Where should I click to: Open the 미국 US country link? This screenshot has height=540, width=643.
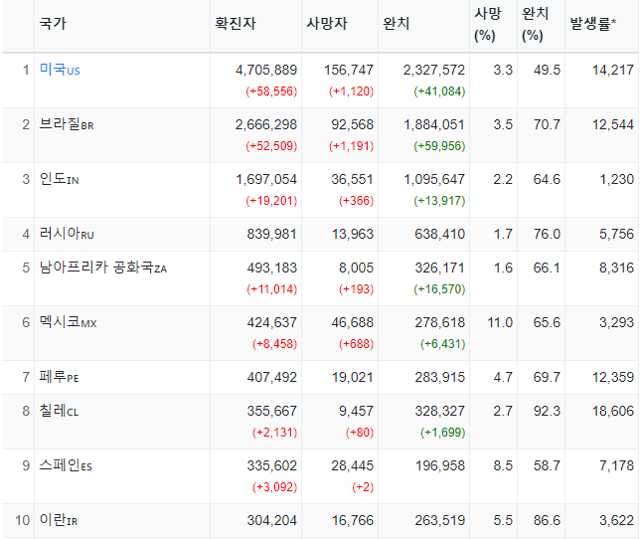(x=60, y=70)
